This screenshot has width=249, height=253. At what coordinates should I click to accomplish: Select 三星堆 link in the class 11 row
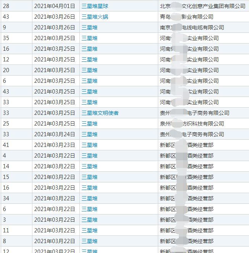point(90,230)
